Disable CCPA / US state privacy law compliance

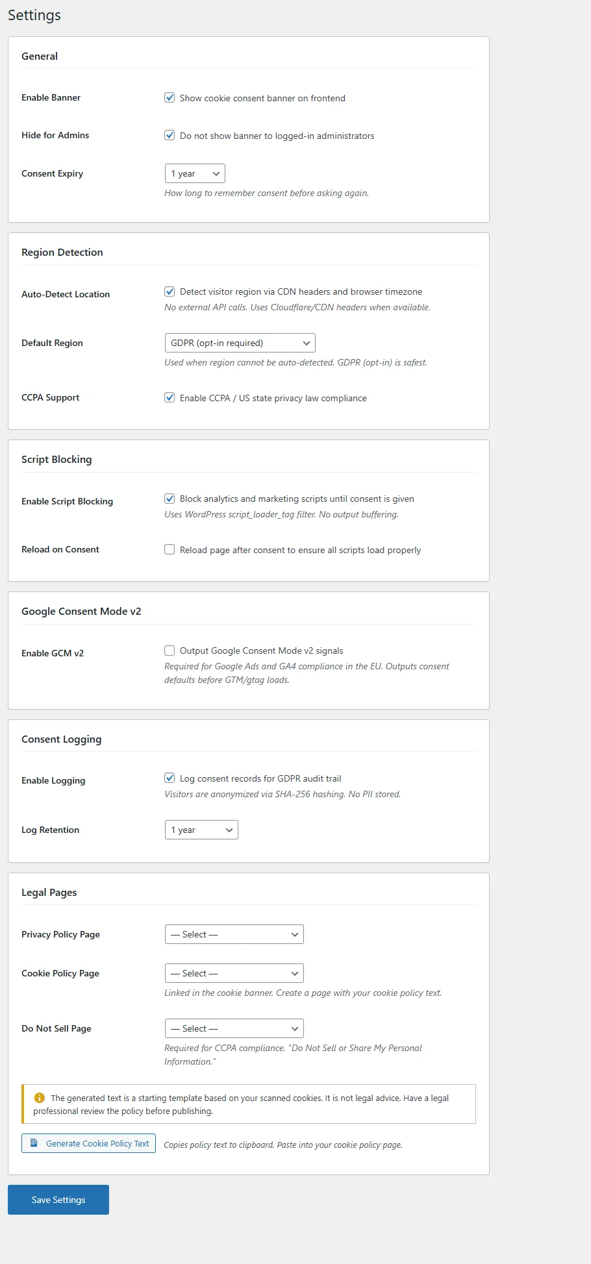click(170, 397)
